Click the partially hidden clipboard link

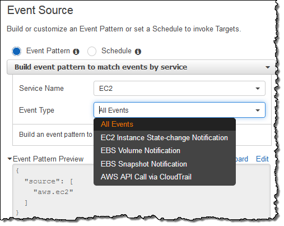(242, 159)
